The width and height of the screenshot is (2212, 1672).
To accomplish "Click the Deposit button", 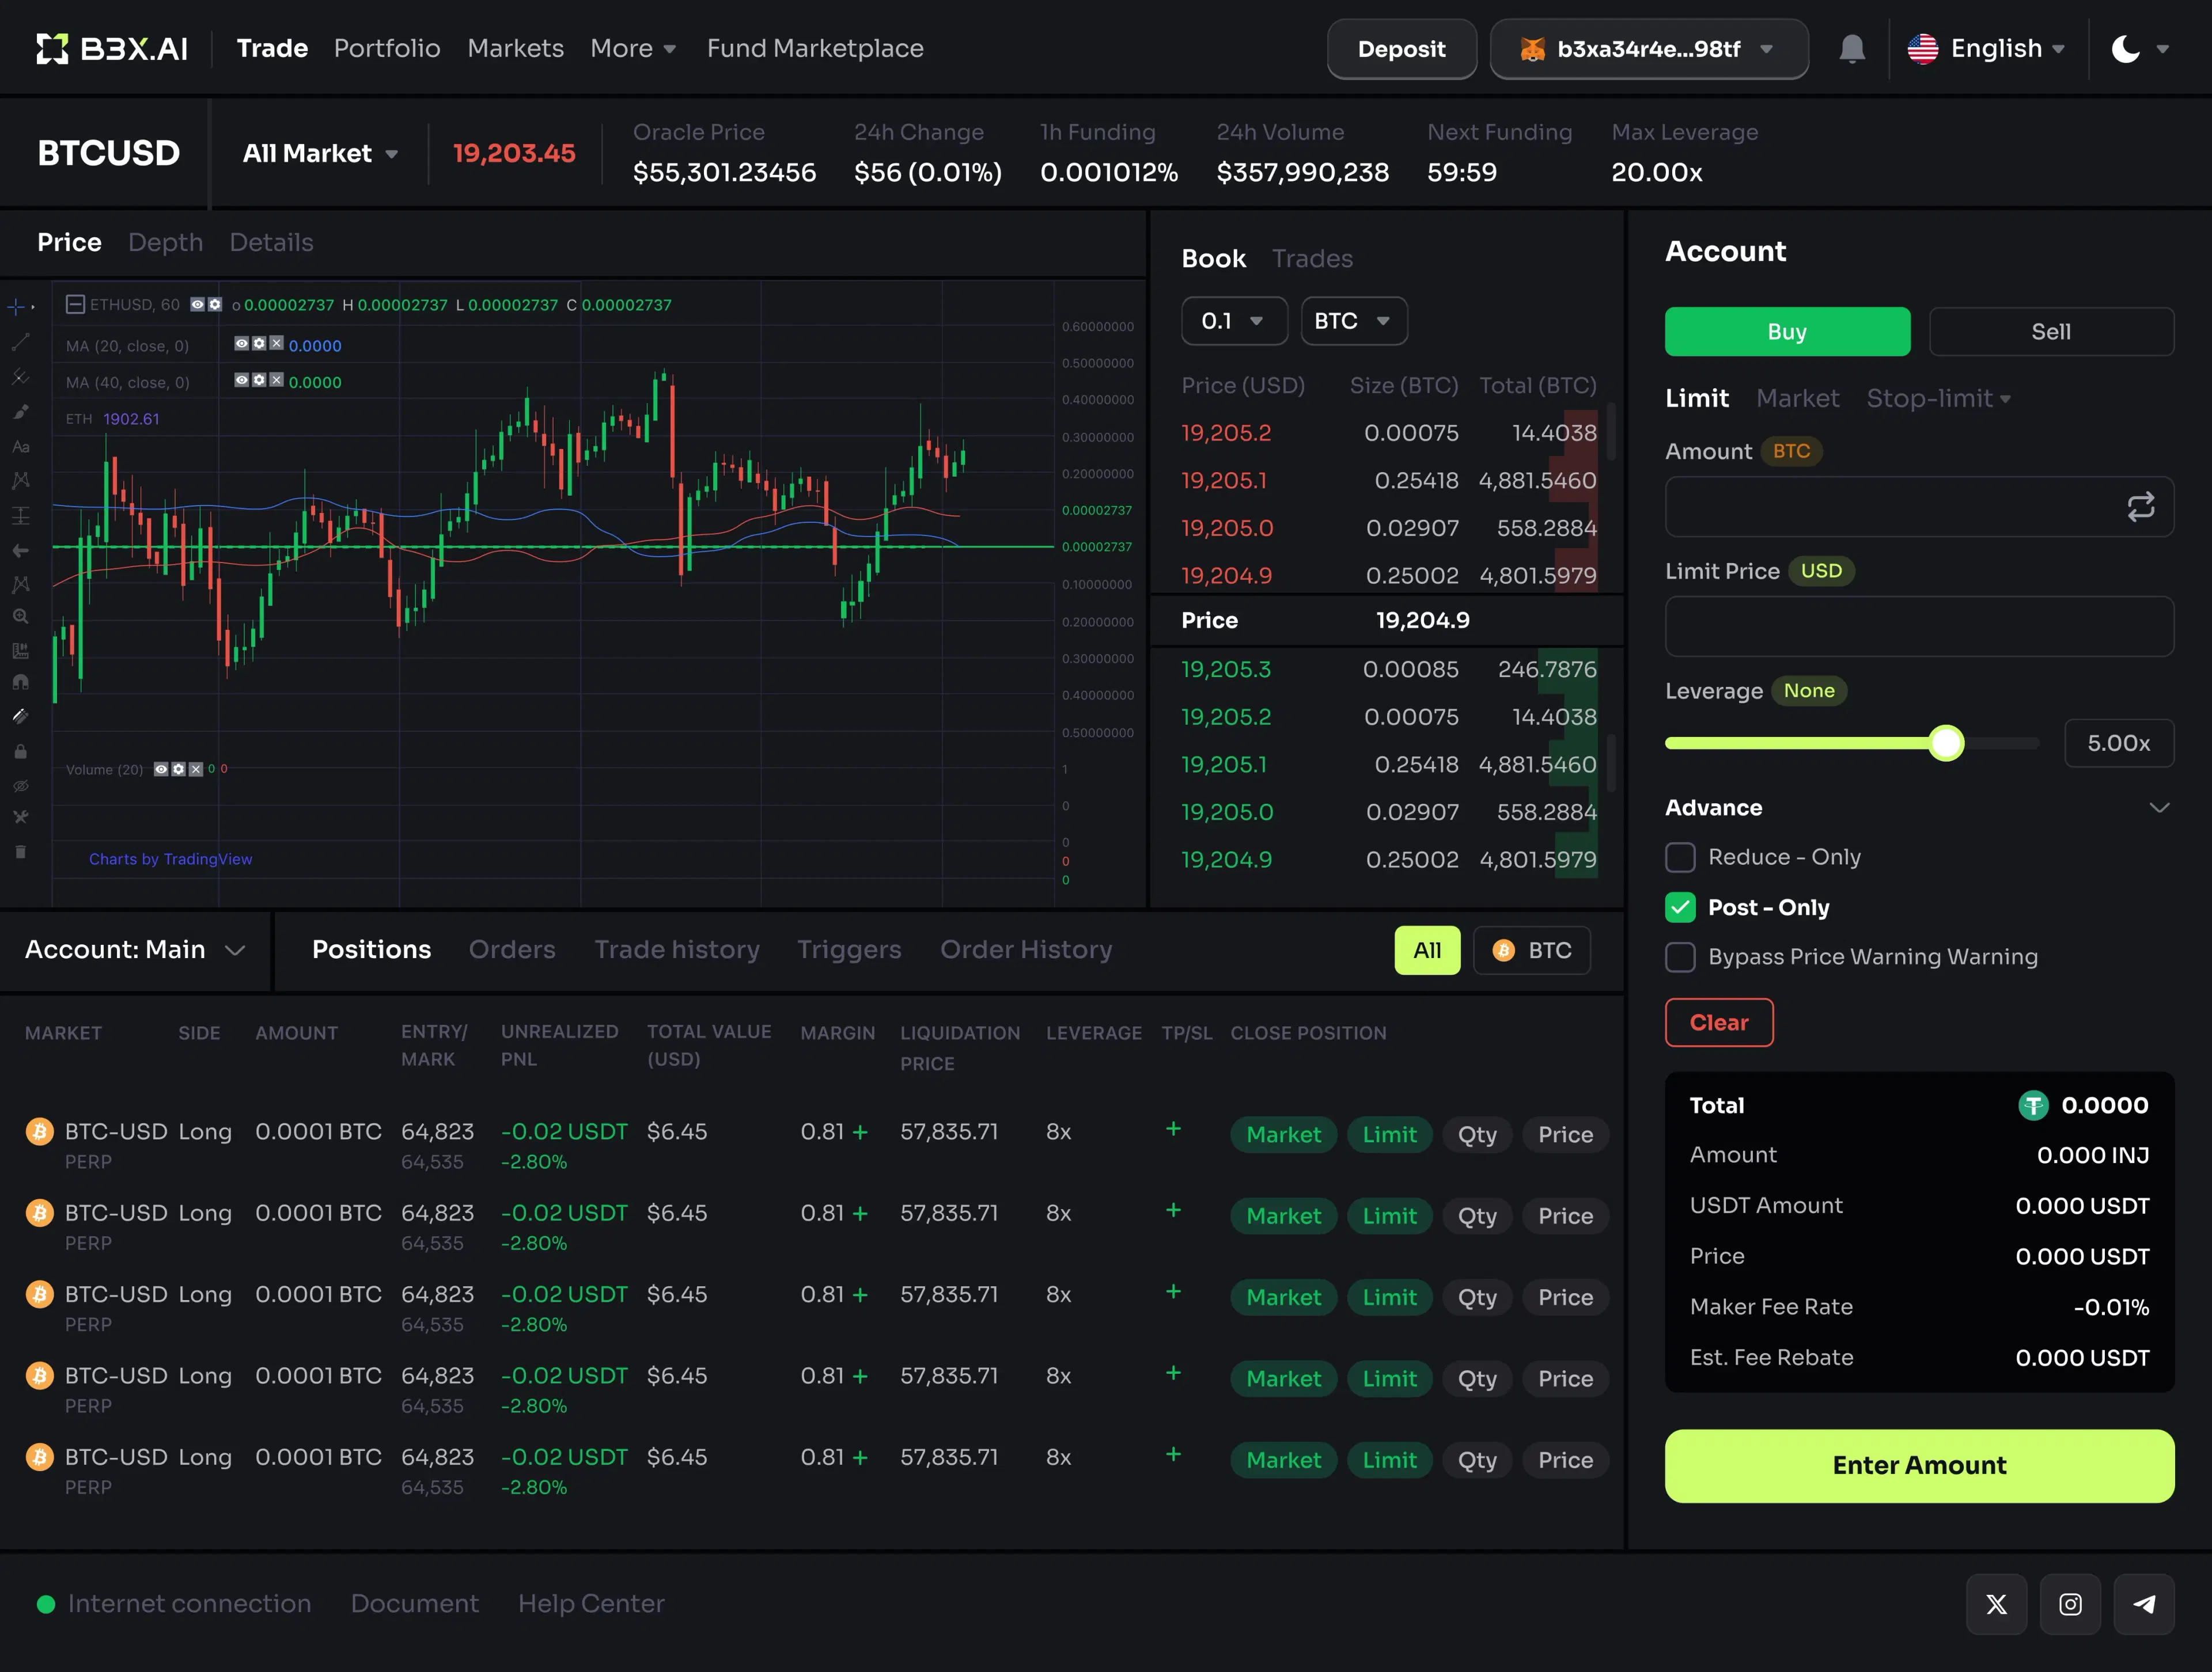I will coord(1401,49).
